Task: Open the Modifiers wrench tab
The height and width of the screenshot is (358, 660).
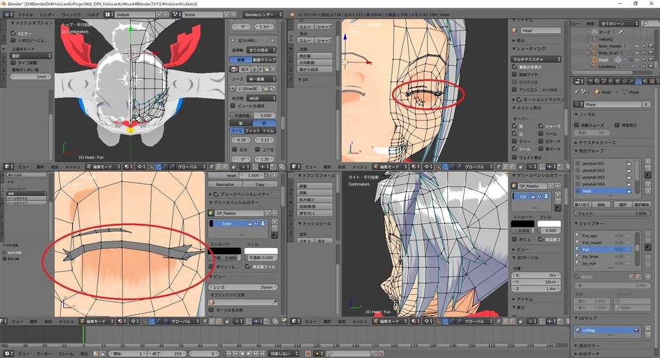Action: (632, 81)
